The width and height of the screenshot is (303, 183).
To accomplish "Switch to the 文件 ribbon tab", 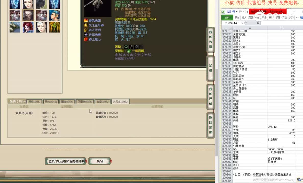I will [x=228, y=17].
